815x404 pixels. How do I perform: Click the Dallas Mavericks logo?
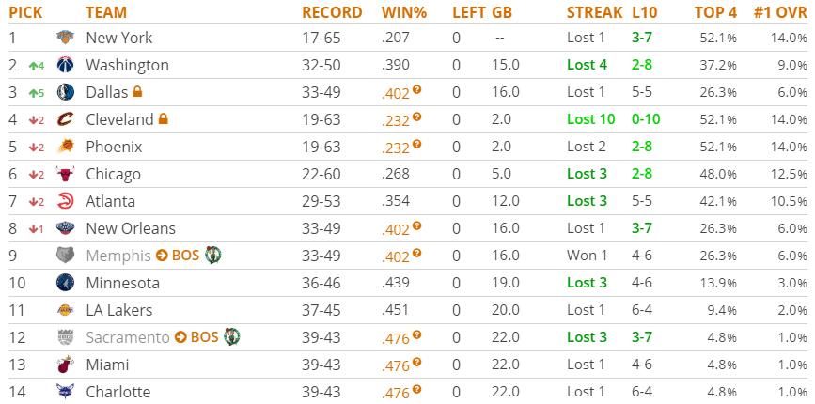(x=65, y=93)
